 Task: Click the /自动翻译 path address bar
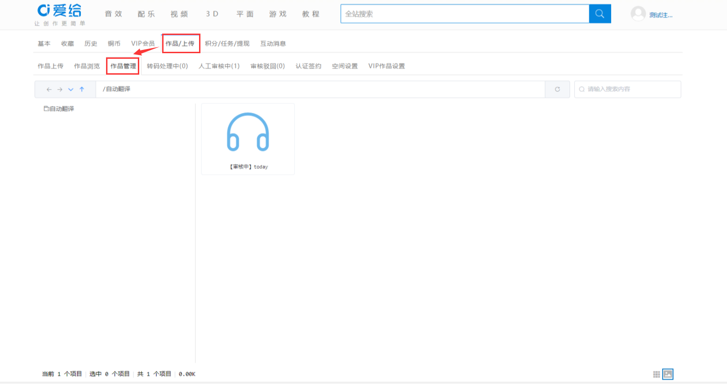pyautogui.click(x=321, y=89)
